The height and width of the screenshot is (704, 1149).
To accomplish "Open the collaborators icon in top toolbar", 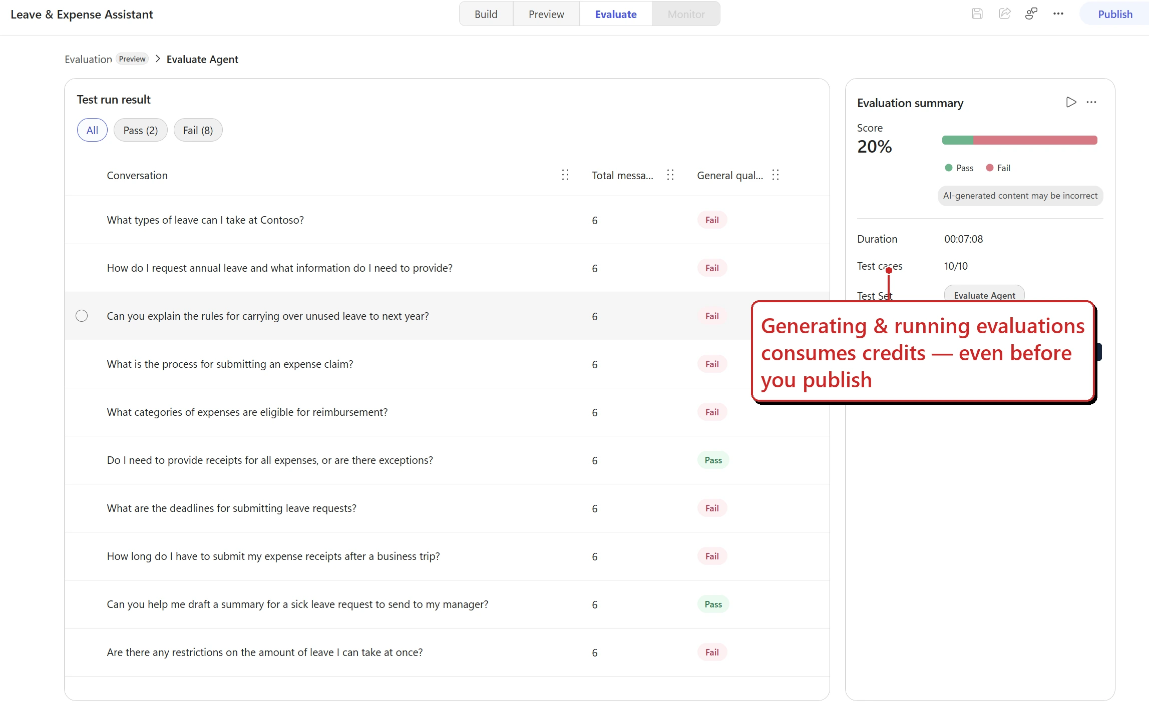I will pos(1031,14).
